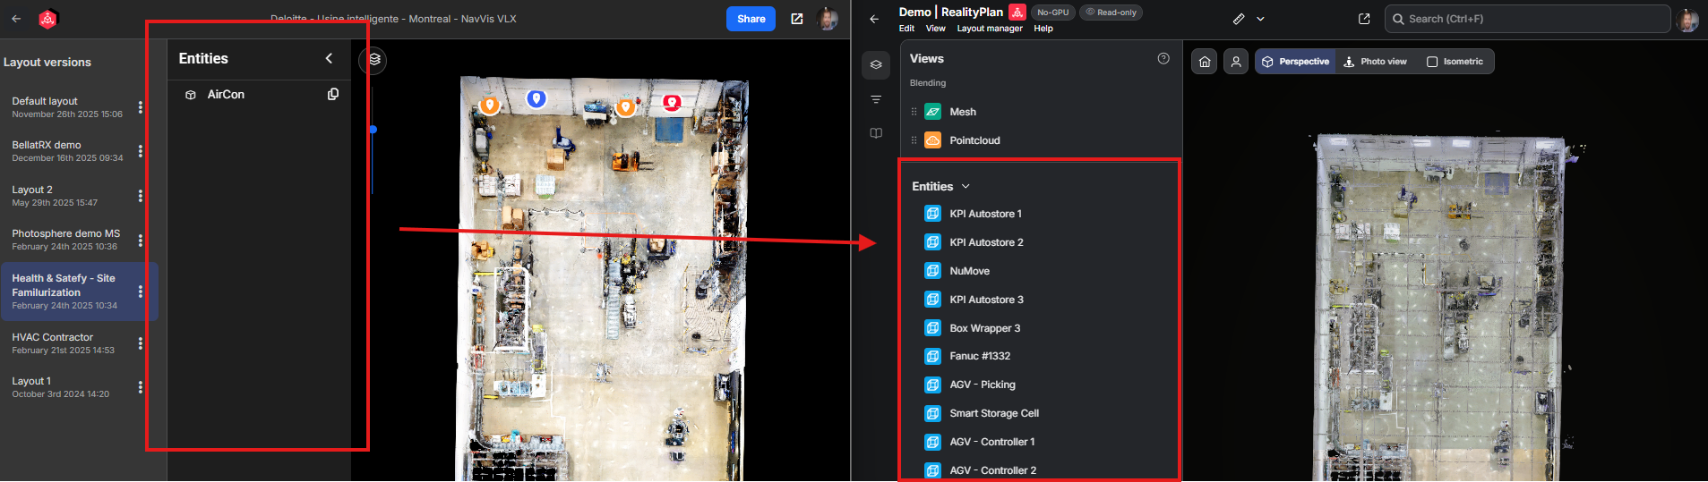Open options menu for BellatRX demo
The image size is (1708, 482).
click(x=141, y=151)
